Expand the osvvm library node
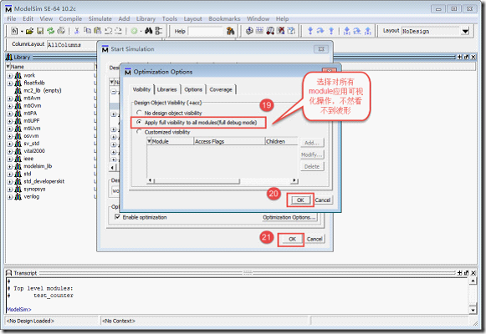Viewport: 486px width, 334px height. 9,136
